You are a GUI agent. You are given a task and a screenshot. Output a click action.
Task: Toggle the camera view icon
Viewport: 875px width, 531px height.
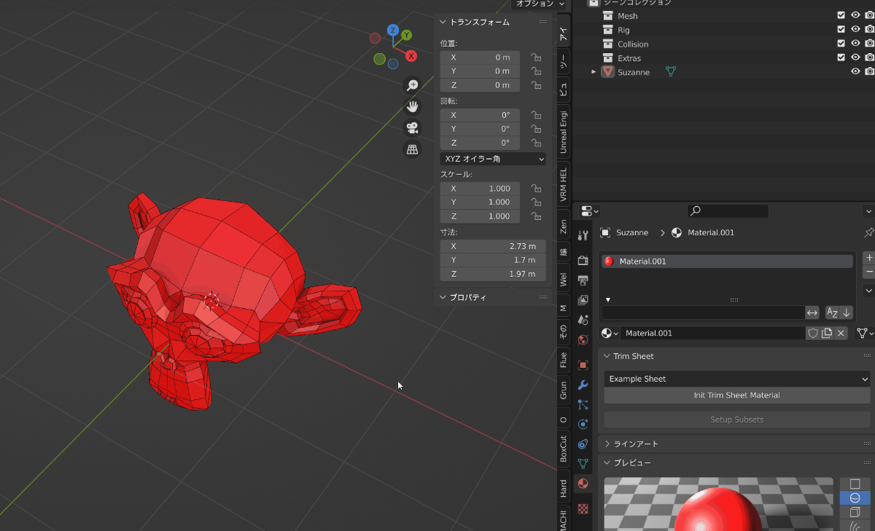click(412, 127)
